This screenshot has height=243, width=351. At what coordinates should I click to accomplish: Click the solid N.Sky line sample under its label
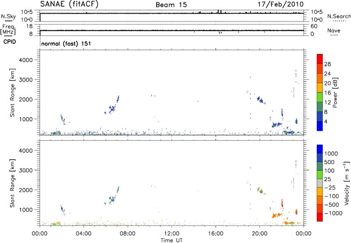coord(8,21)
